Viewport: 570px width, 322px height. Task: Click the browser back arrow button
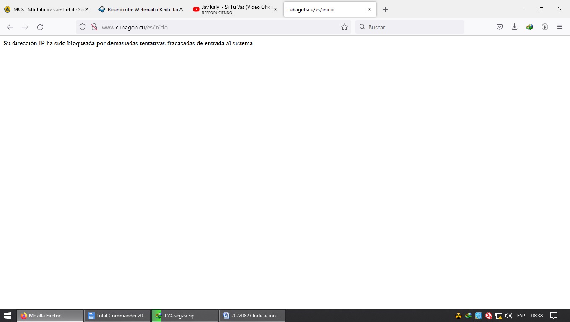[x=10, y=27]
